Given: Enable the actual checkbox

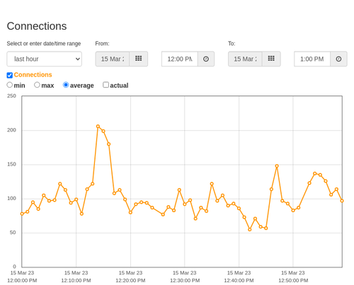Looking at the screenshot, I should tap(105, 85).
